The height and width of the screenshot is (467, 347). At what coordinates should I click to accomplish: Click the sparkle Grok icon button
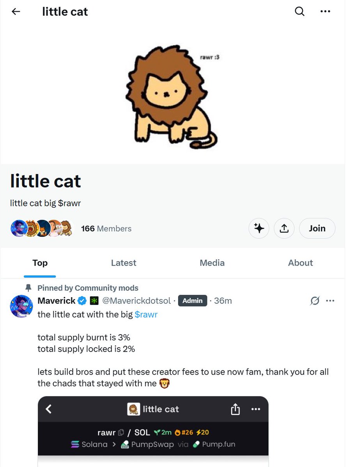pyautogui.click(x=259, y=228)
